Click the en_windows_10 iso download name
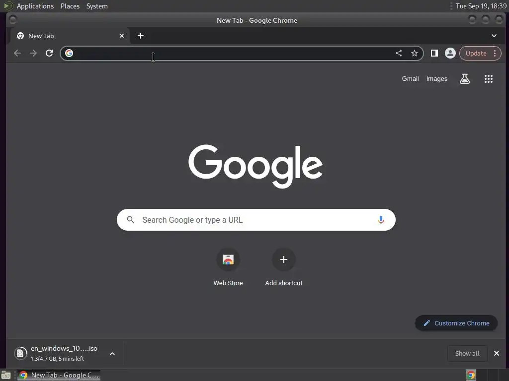This screenshot has width=509, height=381. (x=64, y=348)
